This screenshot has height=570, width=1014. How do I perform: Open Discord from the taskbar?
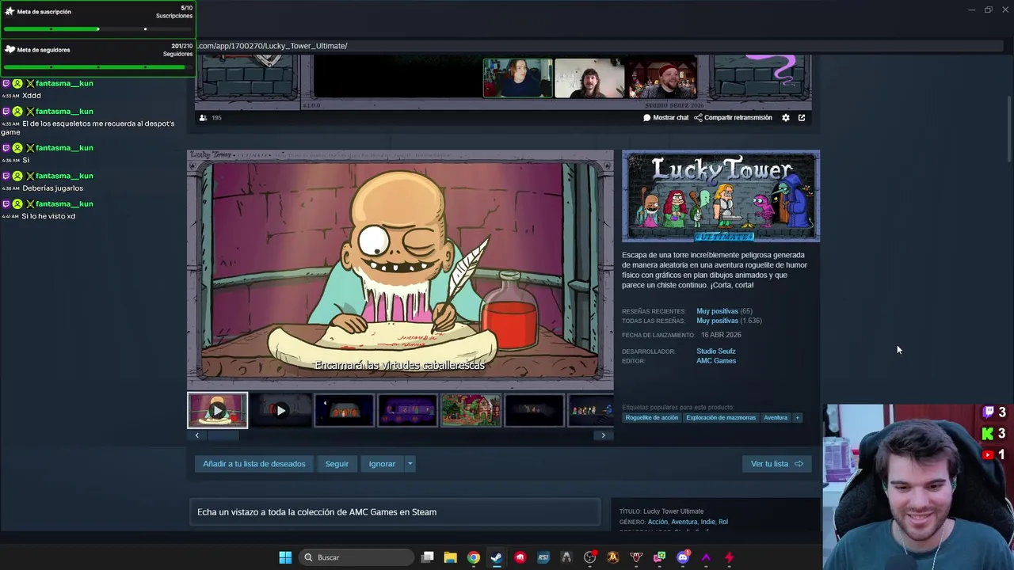pos(683,557)
